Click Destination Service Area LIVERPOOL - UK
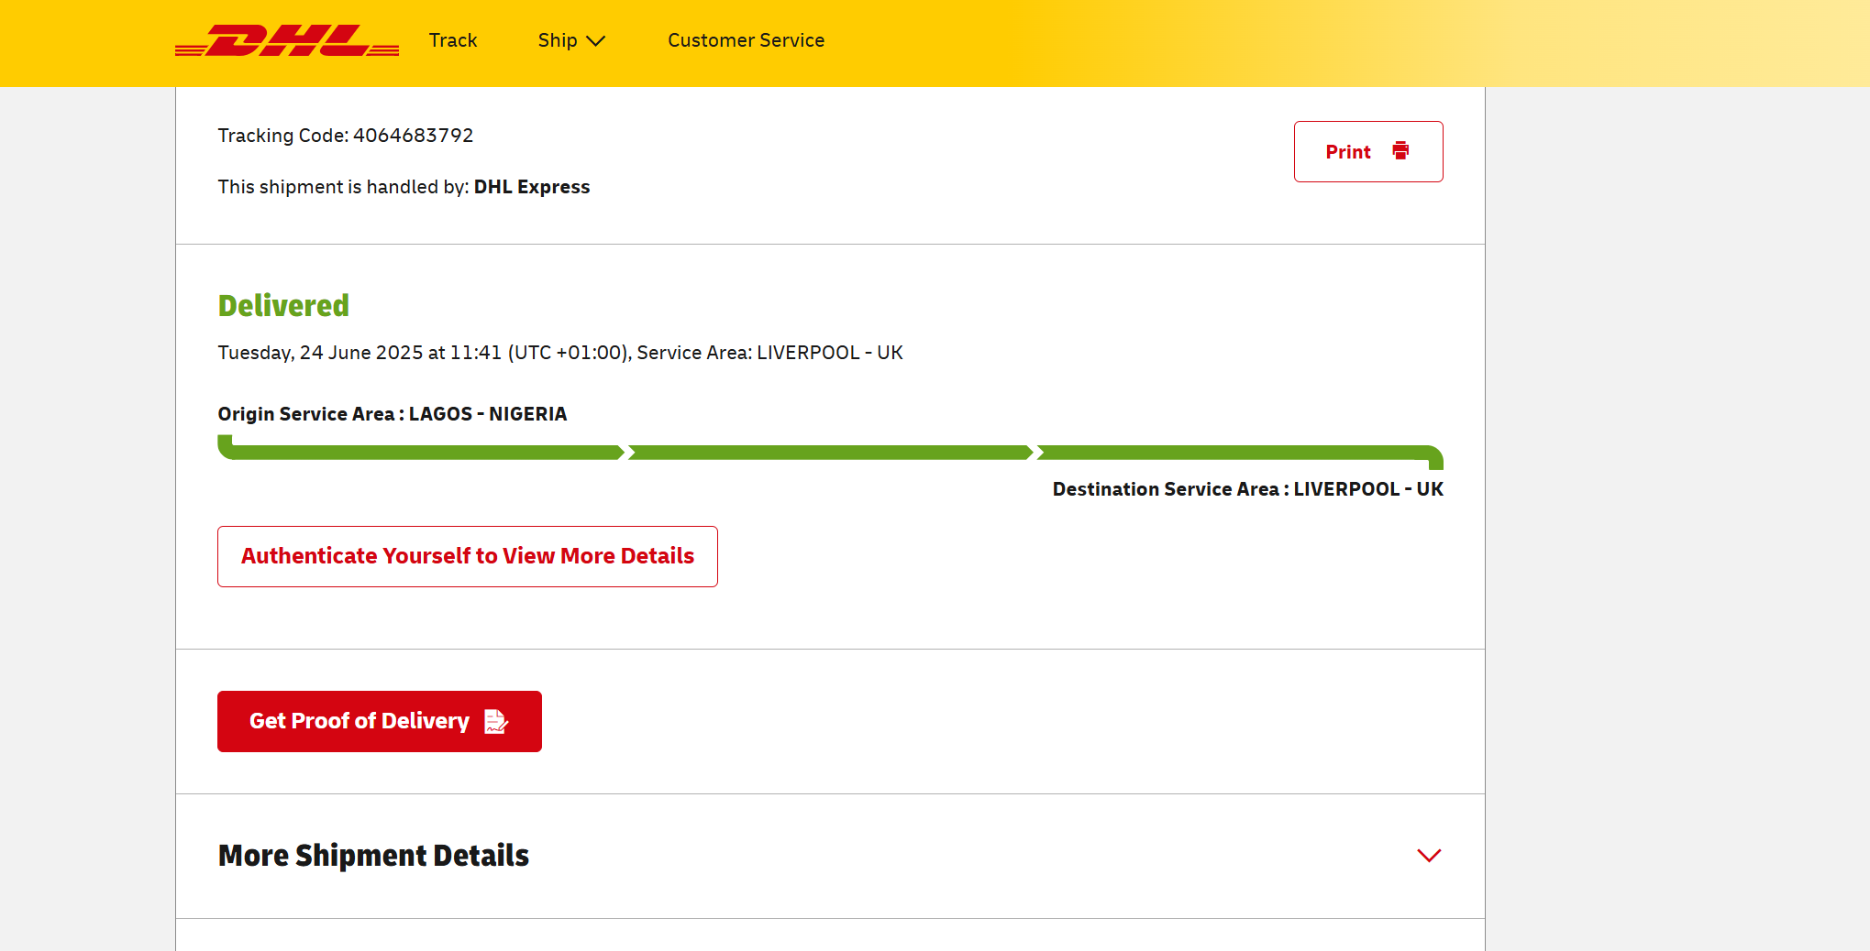The height and width of the screenshot is (951, 1870). coord(1247,489)
